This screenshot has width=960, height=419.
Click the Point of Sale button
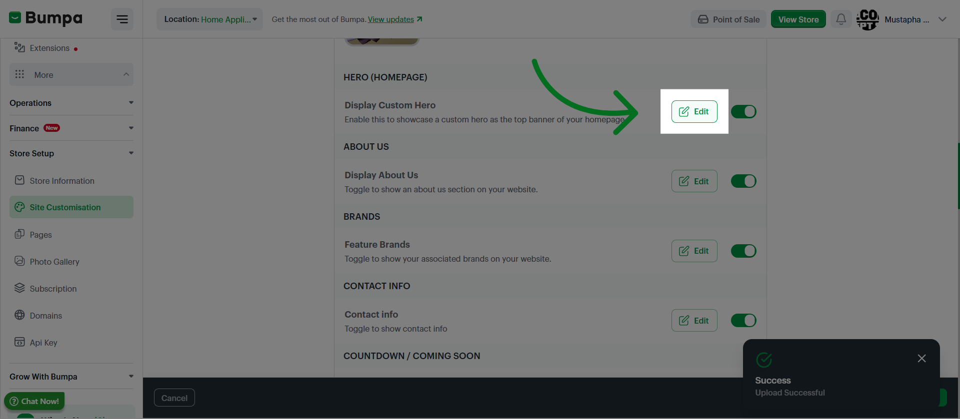728,19
